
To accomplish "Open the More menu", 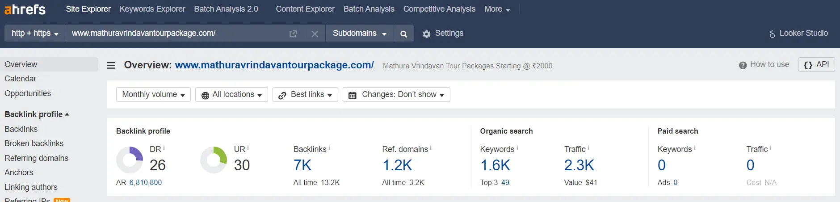I will coord(497,9).
